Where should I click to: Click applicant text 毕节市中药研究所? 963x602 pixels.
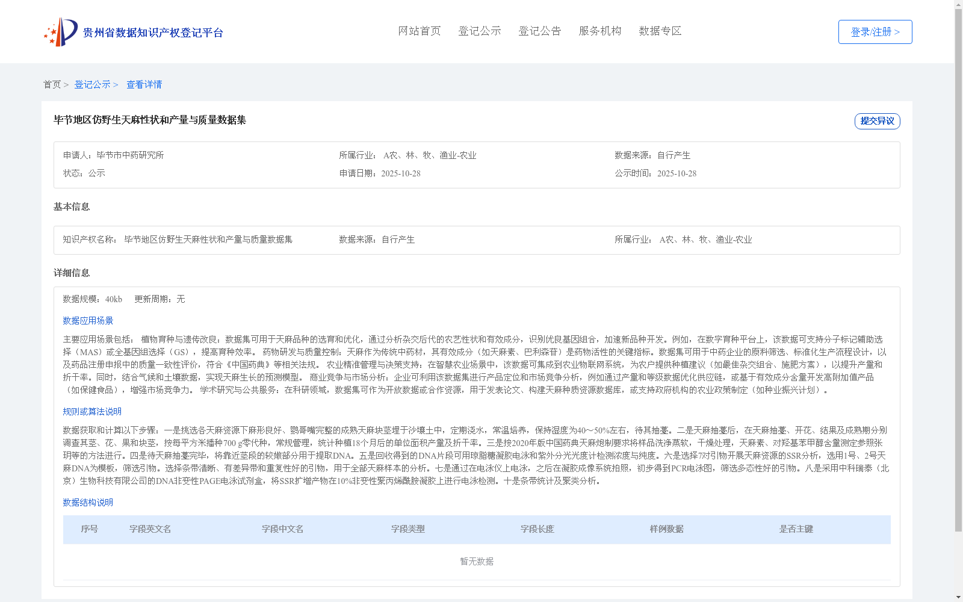point(130,155)
